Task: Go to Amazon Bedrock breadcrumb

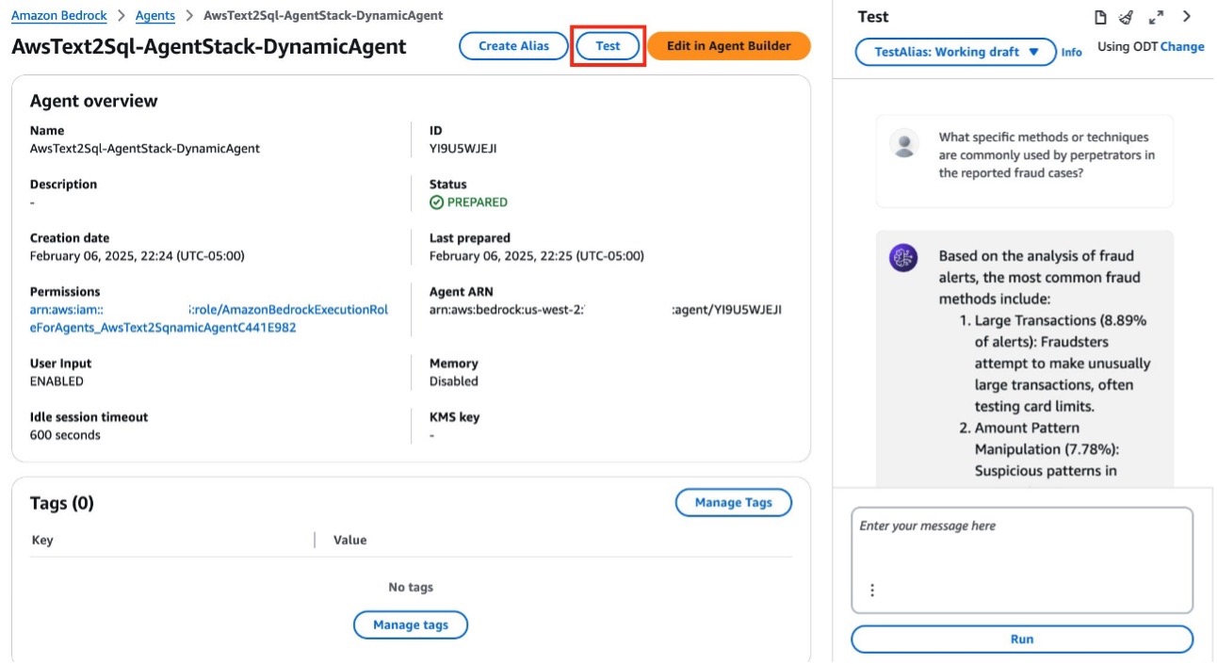Action: point(58,16)
